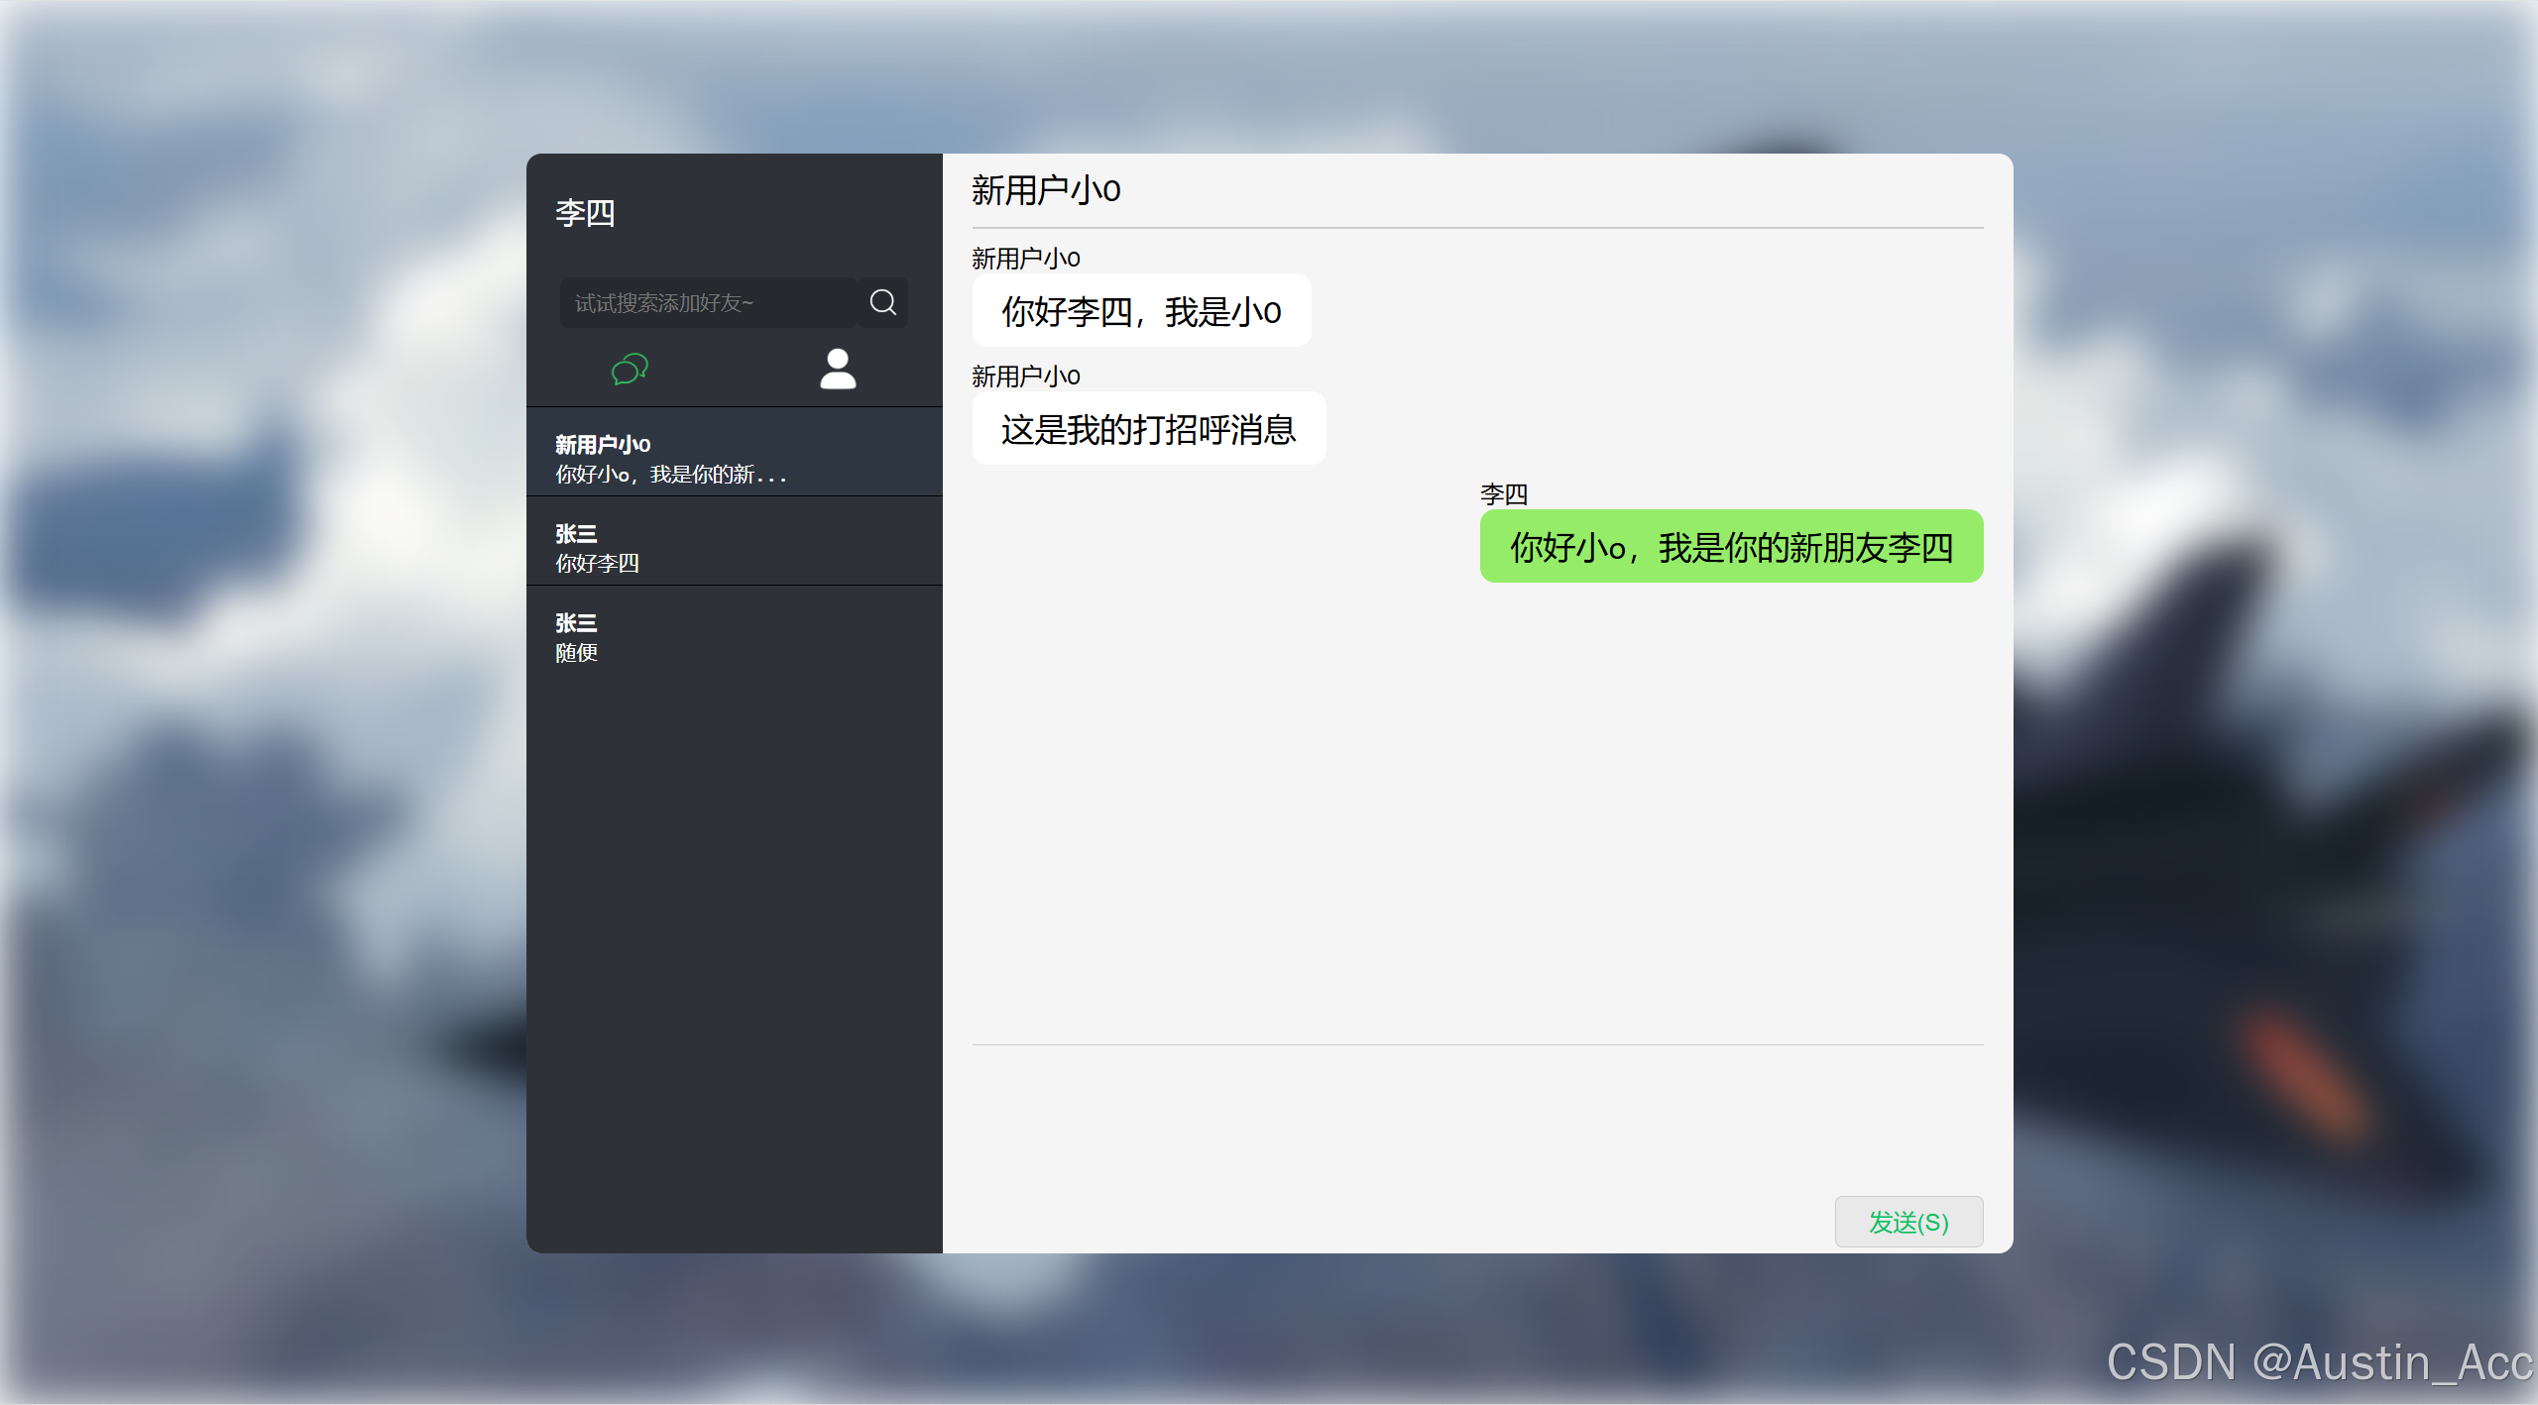
Task: Click sender name above first message
Action: click(x=1025, y=259)
